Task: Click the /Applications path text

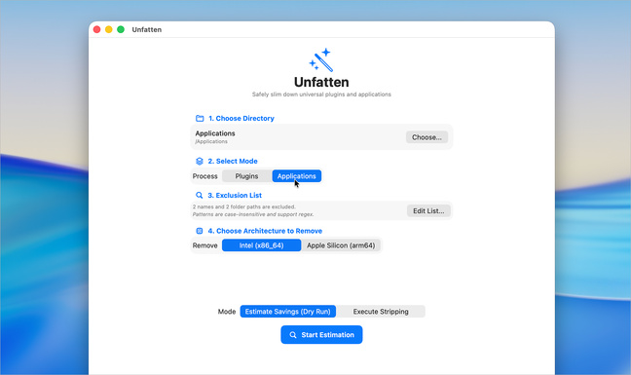Action: (x=211, y=141)
